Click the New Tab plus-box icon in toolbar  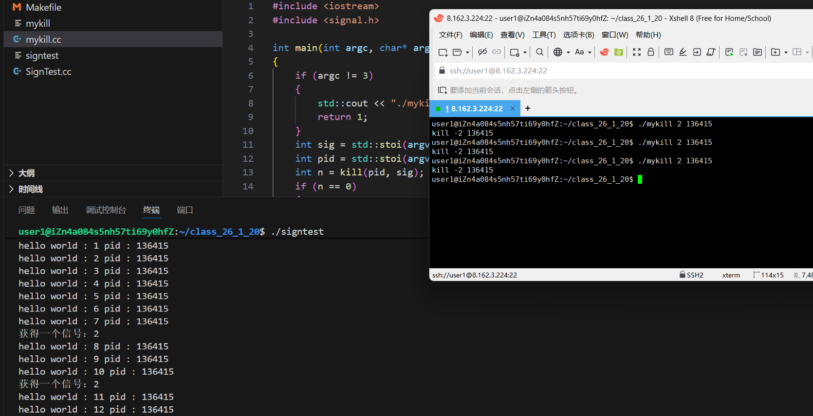(776, 52)
